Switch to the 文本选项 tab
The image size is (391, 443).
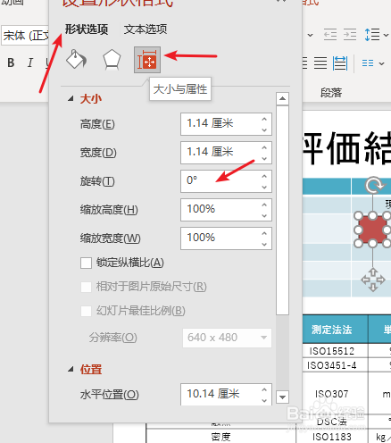[146, 29]
